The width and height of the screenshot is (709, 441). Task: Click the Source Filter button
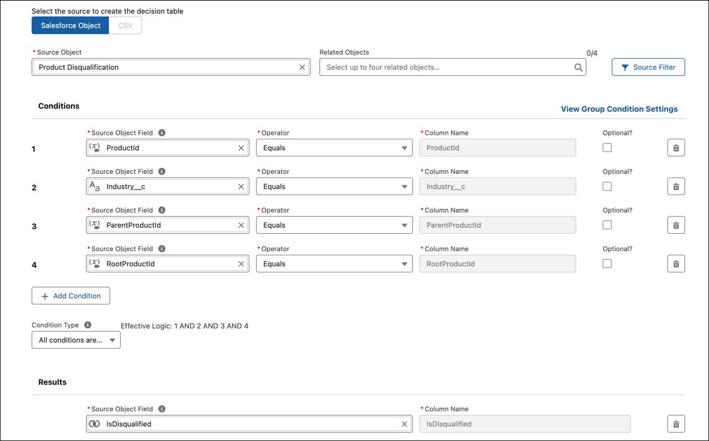pos(648,67)
